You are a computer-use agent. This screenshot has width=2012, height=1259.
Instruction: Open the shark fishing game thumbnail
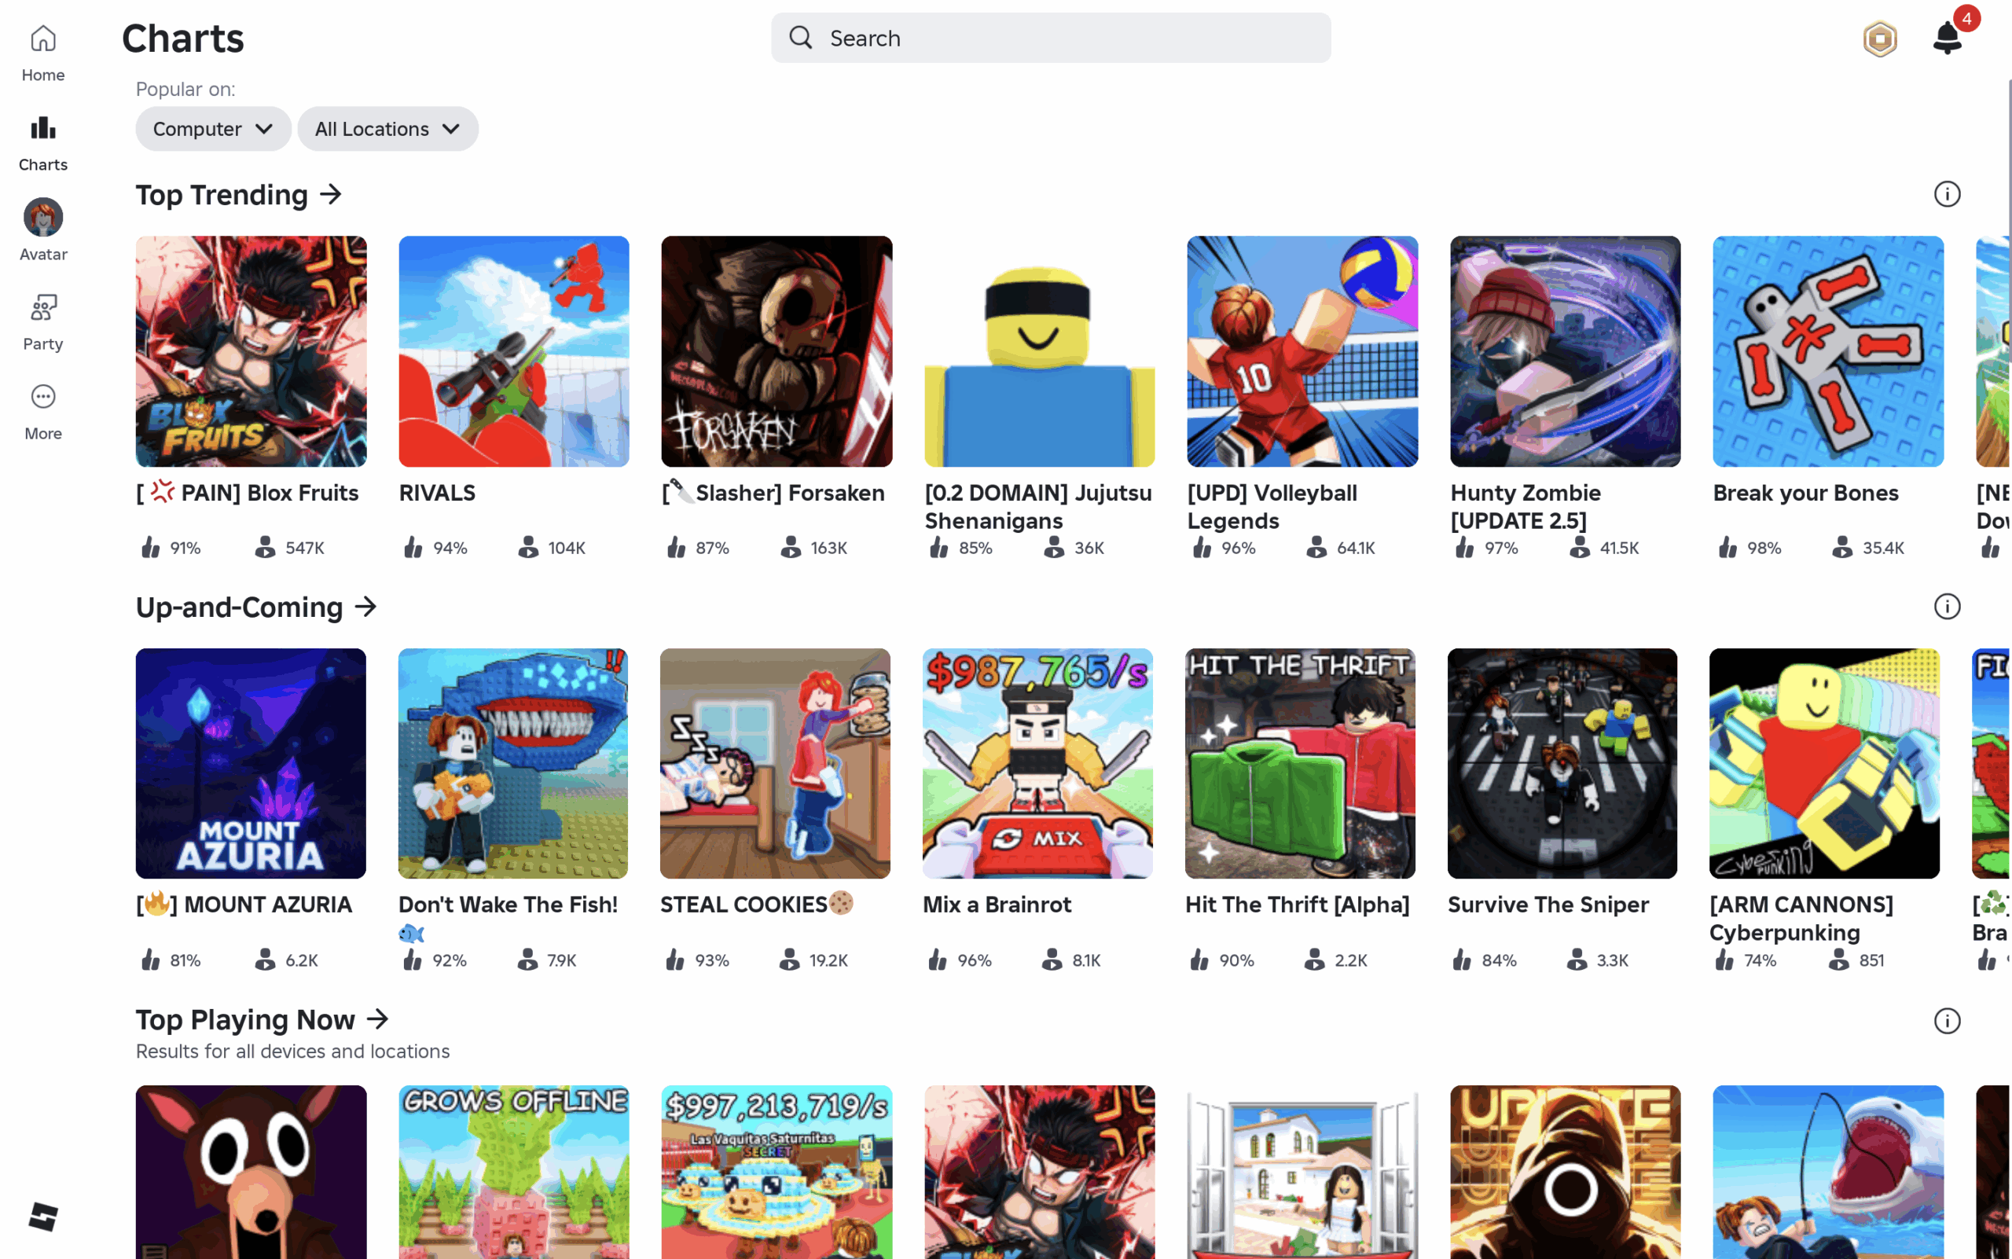(x=1828, y=1172)
